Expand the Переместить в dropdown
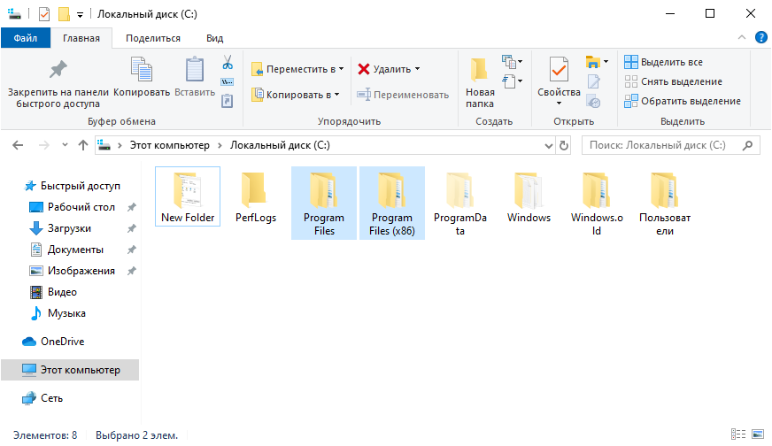The image size is (772, 446). 342,69
